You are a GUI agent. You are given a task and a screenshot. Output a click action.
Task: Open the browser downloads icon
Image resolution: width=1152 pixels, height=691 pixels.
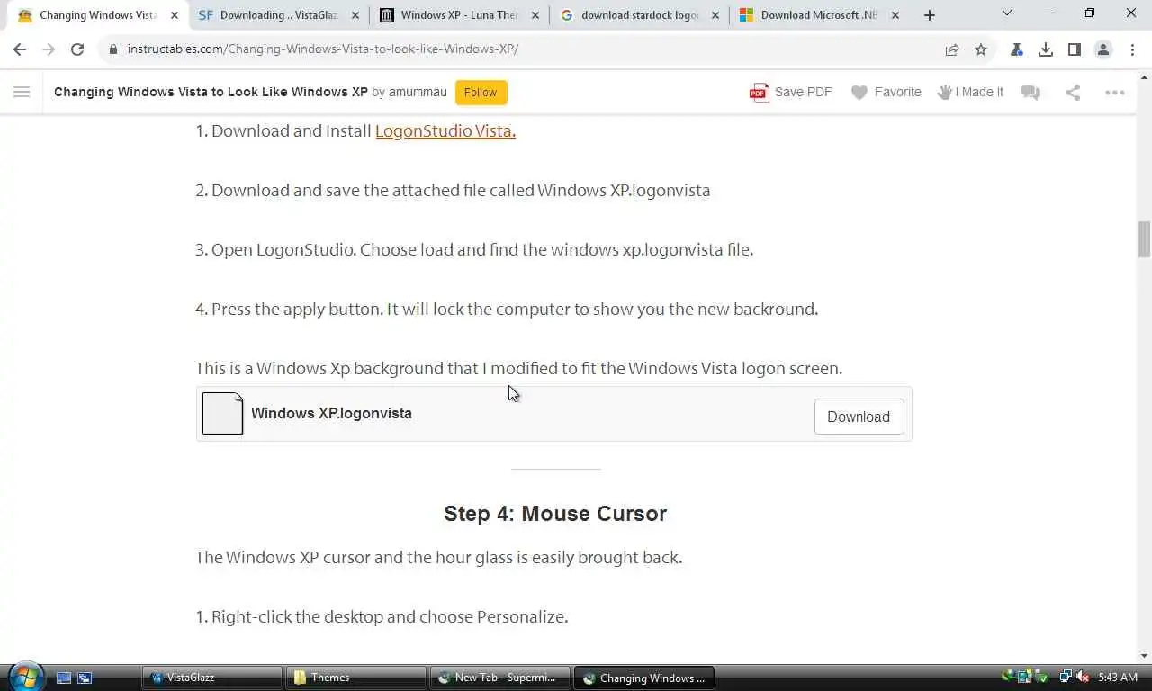pyautogui.click(x=1046, y=49)
